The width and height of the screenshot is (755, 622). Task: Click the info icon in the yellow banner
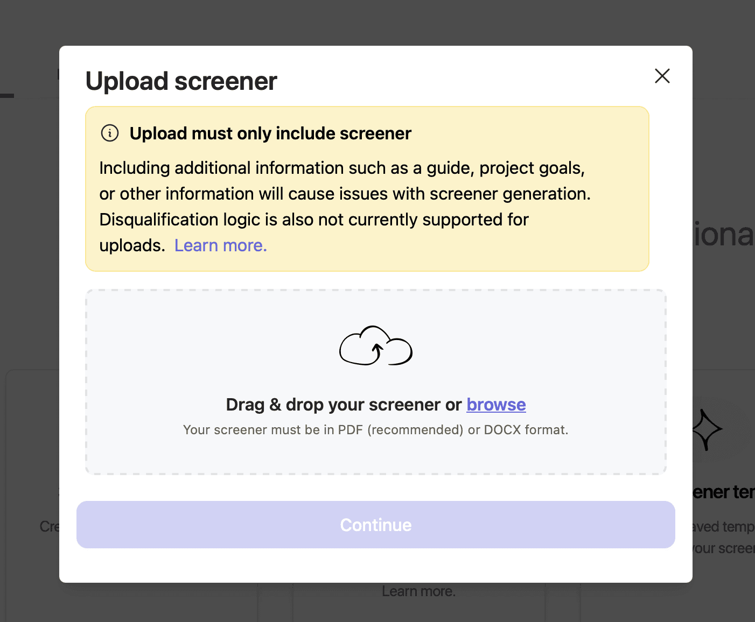pos(109,133)
